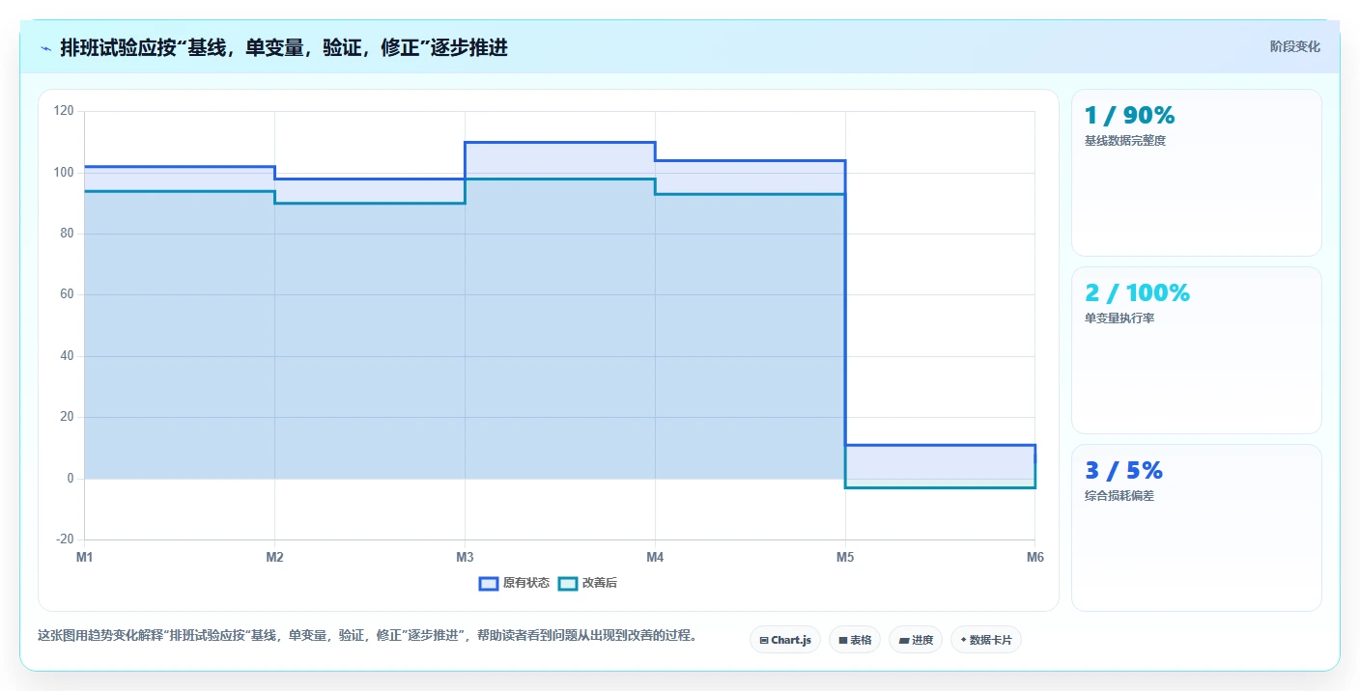Click the M5 axis label

click(x=845, y=557)
